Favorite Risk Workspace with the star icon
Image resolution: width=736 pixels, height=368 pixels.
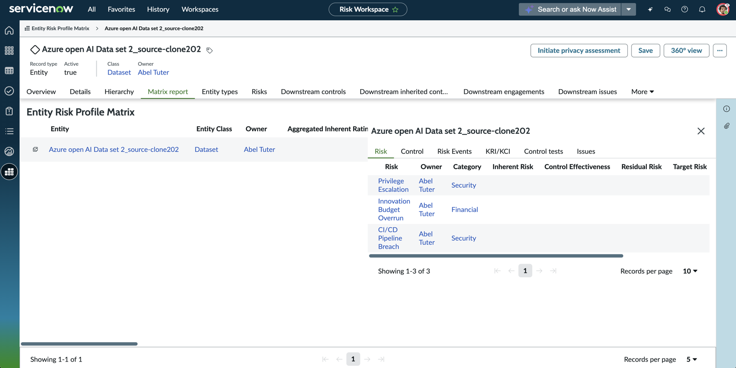pos(395,10)
